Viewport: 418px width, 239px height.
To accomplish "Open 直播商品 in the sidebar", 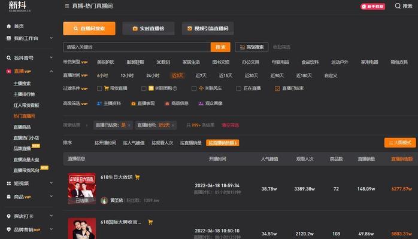I will pyautogui.click(x=22, y=127).
